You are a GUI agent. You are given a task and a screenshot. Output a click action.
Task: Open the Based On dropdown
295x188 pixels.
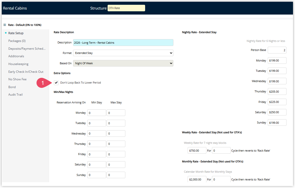click(123, 63)
